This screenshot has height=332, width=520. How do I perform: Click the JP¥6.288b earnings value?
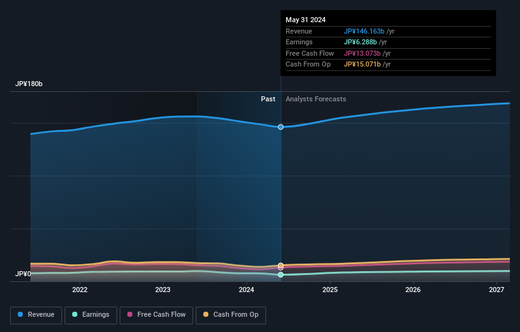(x=360, y=42)
